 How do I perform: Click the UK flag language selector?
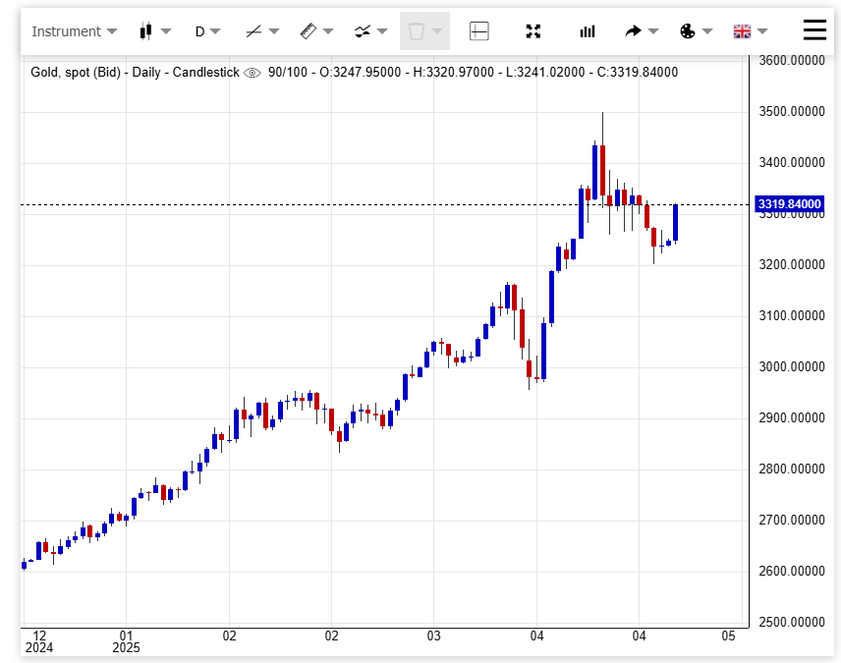pos(742,31)
